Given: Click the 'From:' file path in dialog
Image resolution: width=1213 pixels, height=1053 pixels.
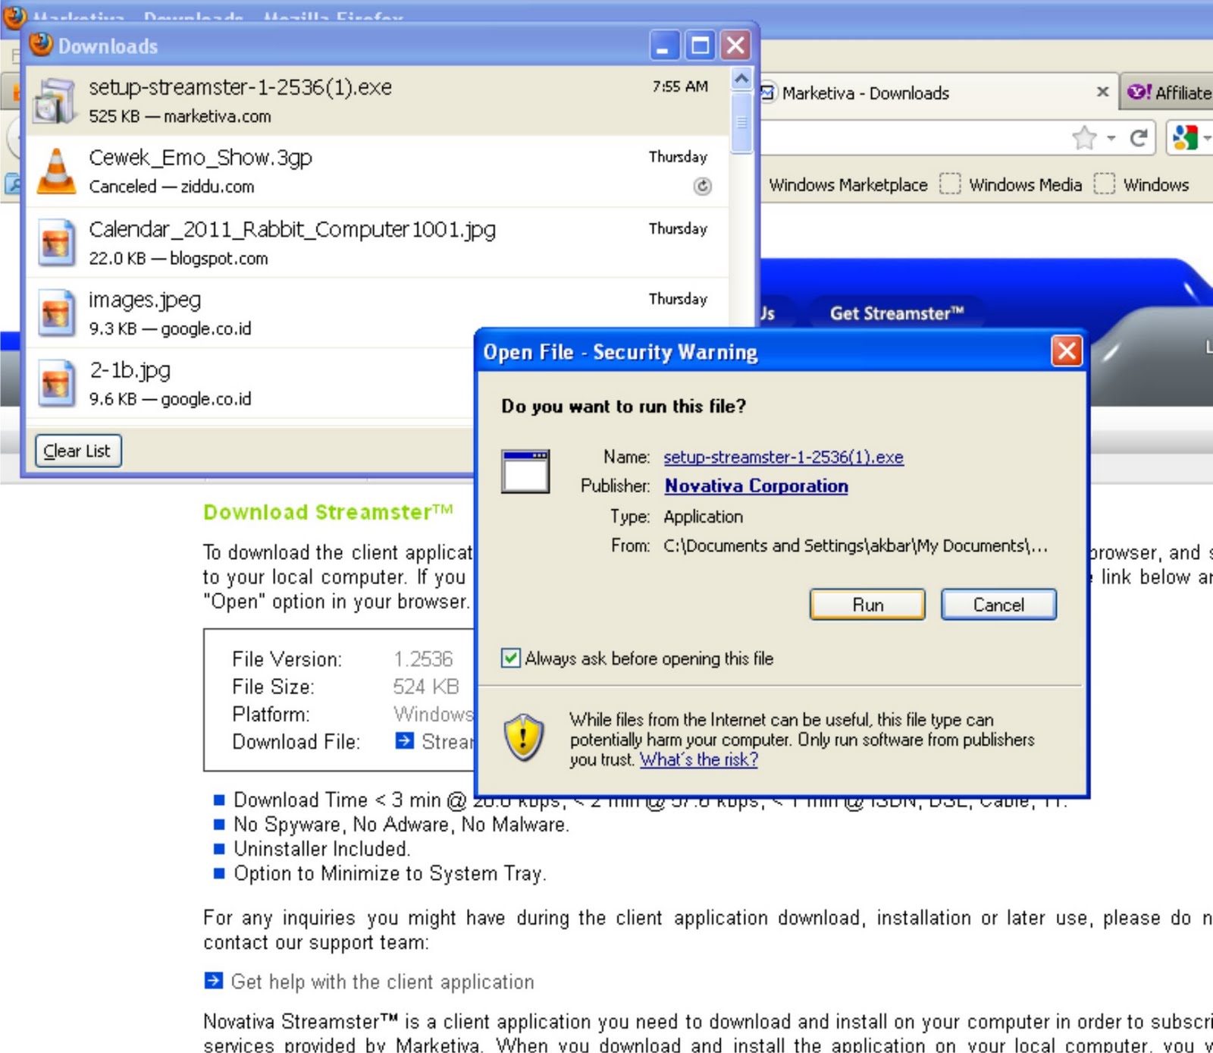Looking at the screenshot, I should pos(856,545).
